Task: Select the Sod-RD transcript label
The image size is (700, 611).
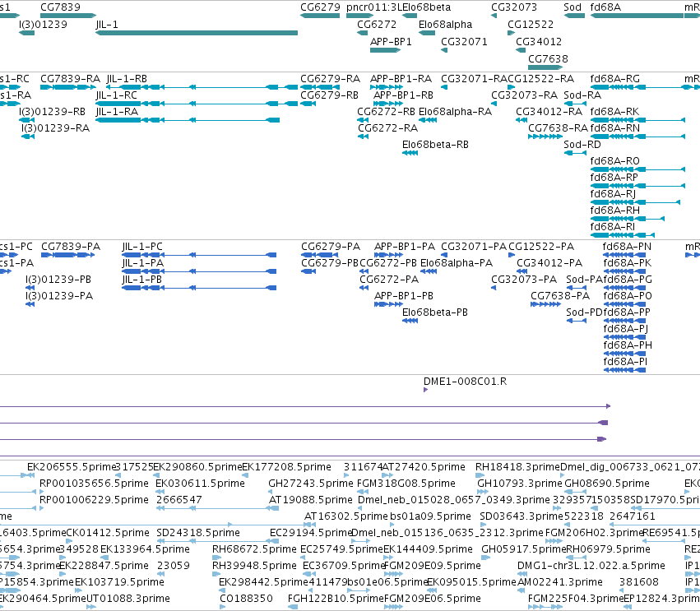Action: [582, 145]
